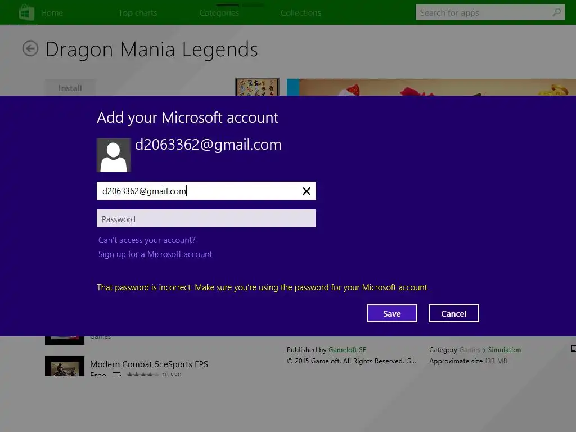Open Sign up for a Microsoft account
576x432 pixels.
coord(155,254)
